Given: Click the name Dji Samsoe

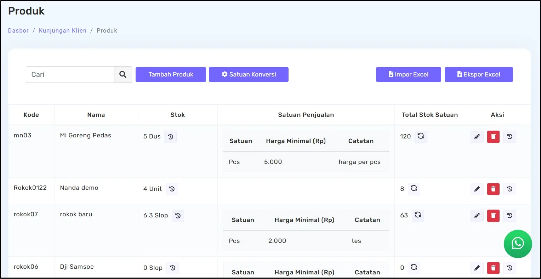Looking at the screenshot, I should point(77,267).
